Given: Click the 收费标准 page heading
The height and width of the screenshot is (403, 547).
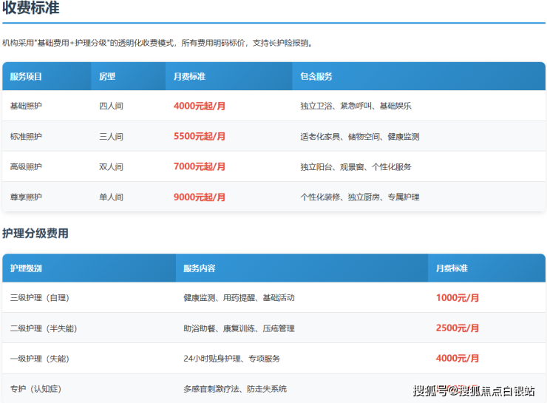Looking at the screenshot, I should click(x=31, y=9).
